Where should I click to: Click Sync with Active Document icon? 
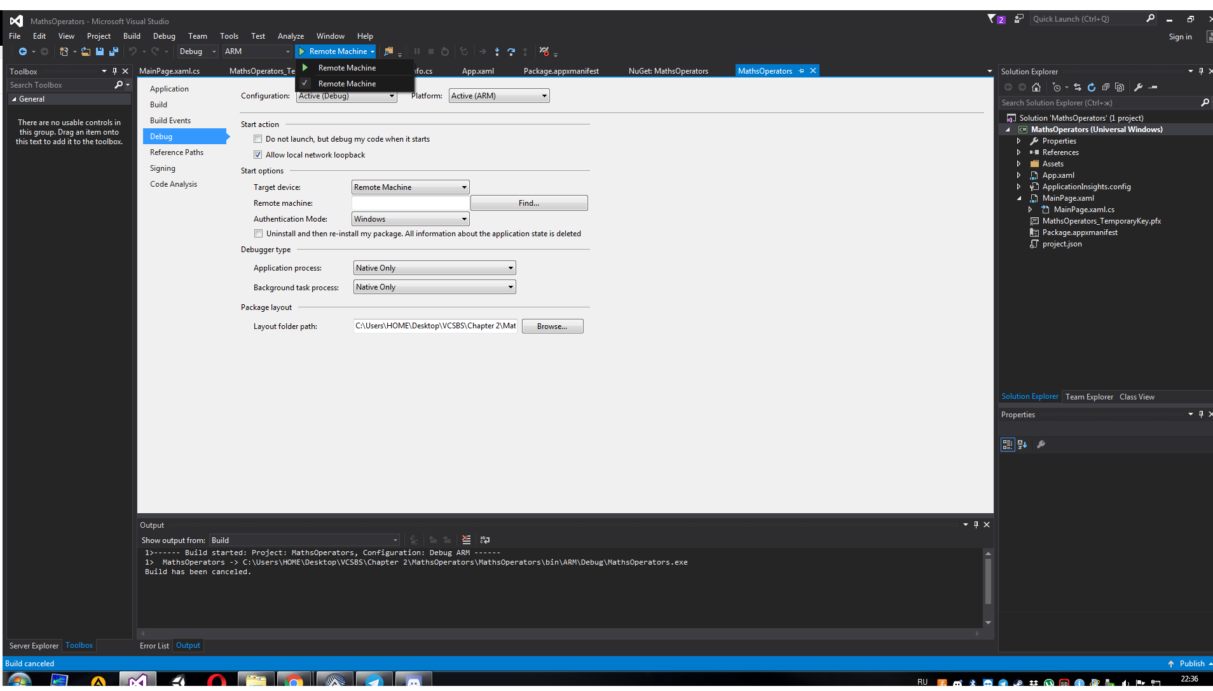[x=1078, y=87]
